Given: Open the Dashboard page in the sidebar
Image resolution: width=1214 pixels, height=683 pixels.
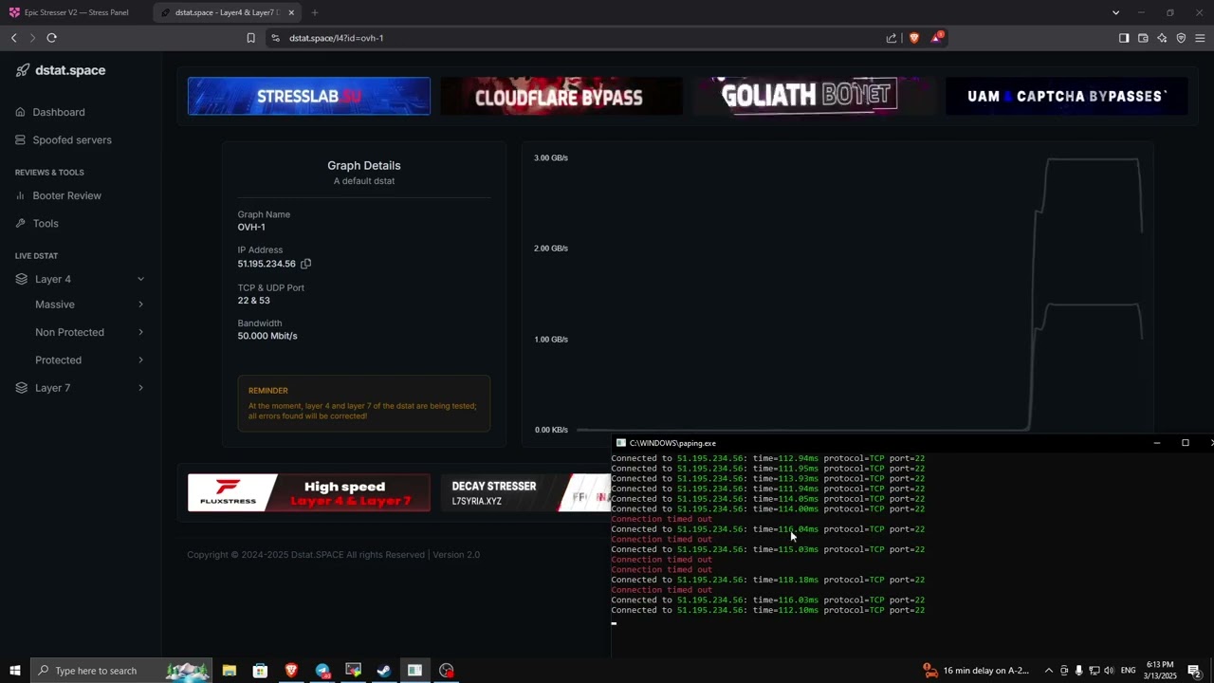Looking at the screenshot, I should coord(59,112).
